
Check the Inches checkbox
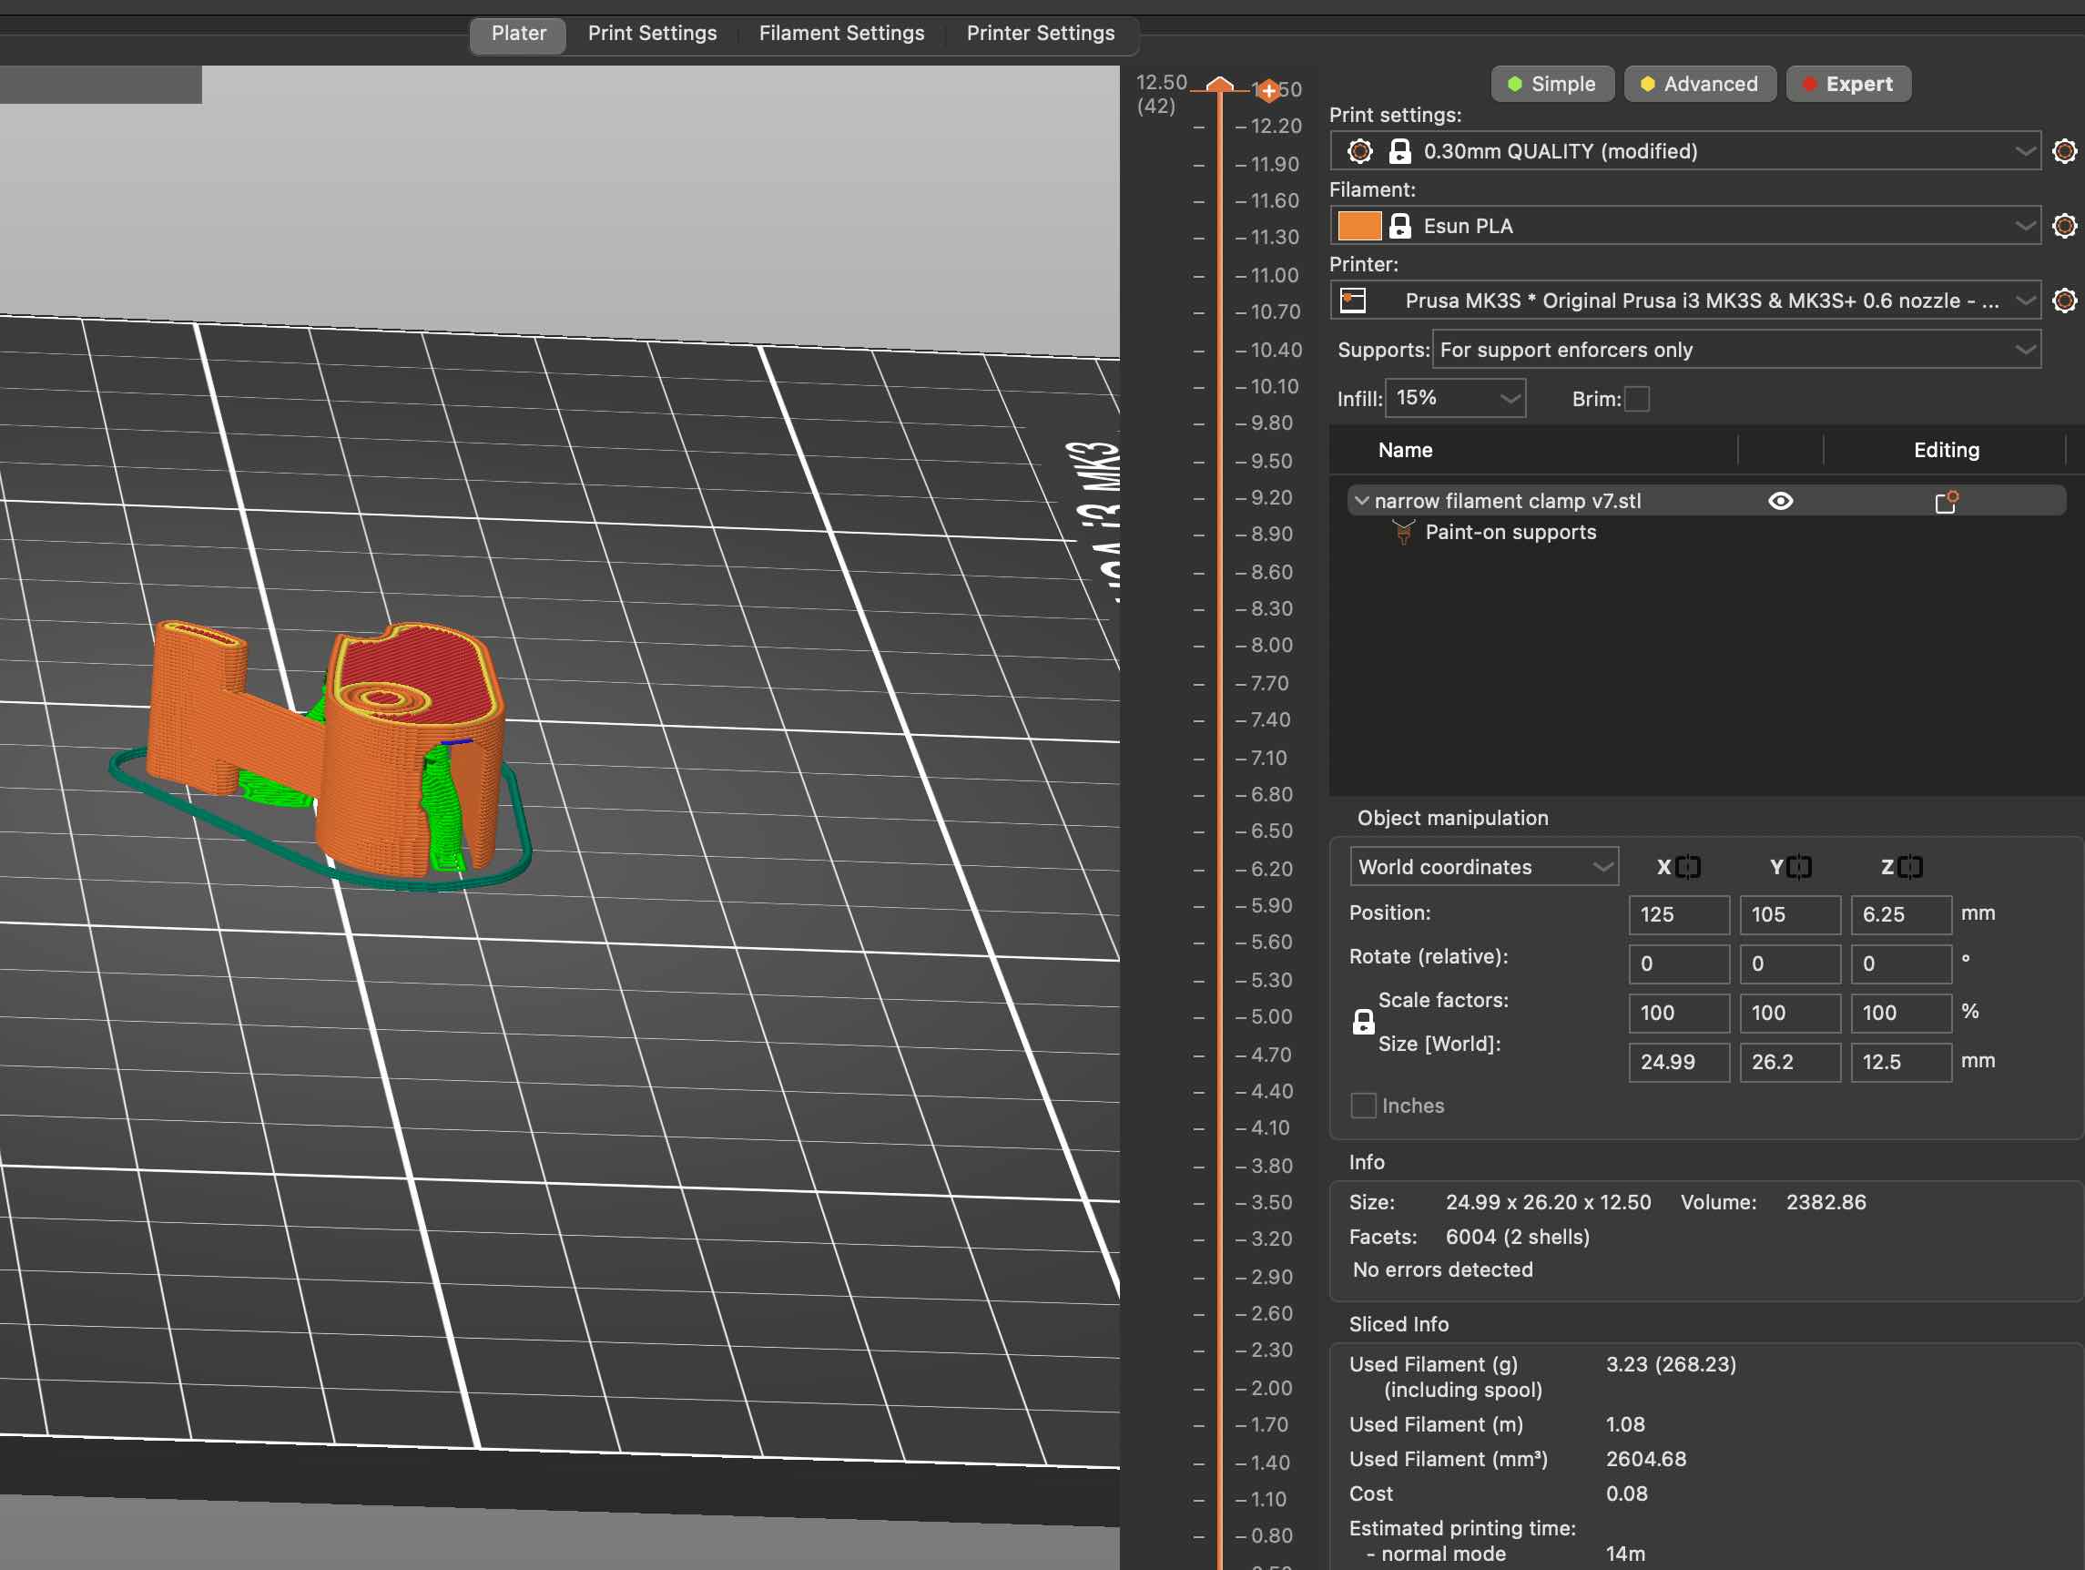click(x=1364, y=1106)
